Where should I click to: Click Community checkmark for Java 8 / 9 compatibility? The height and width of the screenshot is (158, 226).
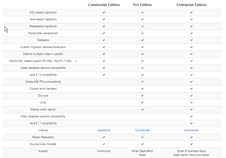(104, 75)
